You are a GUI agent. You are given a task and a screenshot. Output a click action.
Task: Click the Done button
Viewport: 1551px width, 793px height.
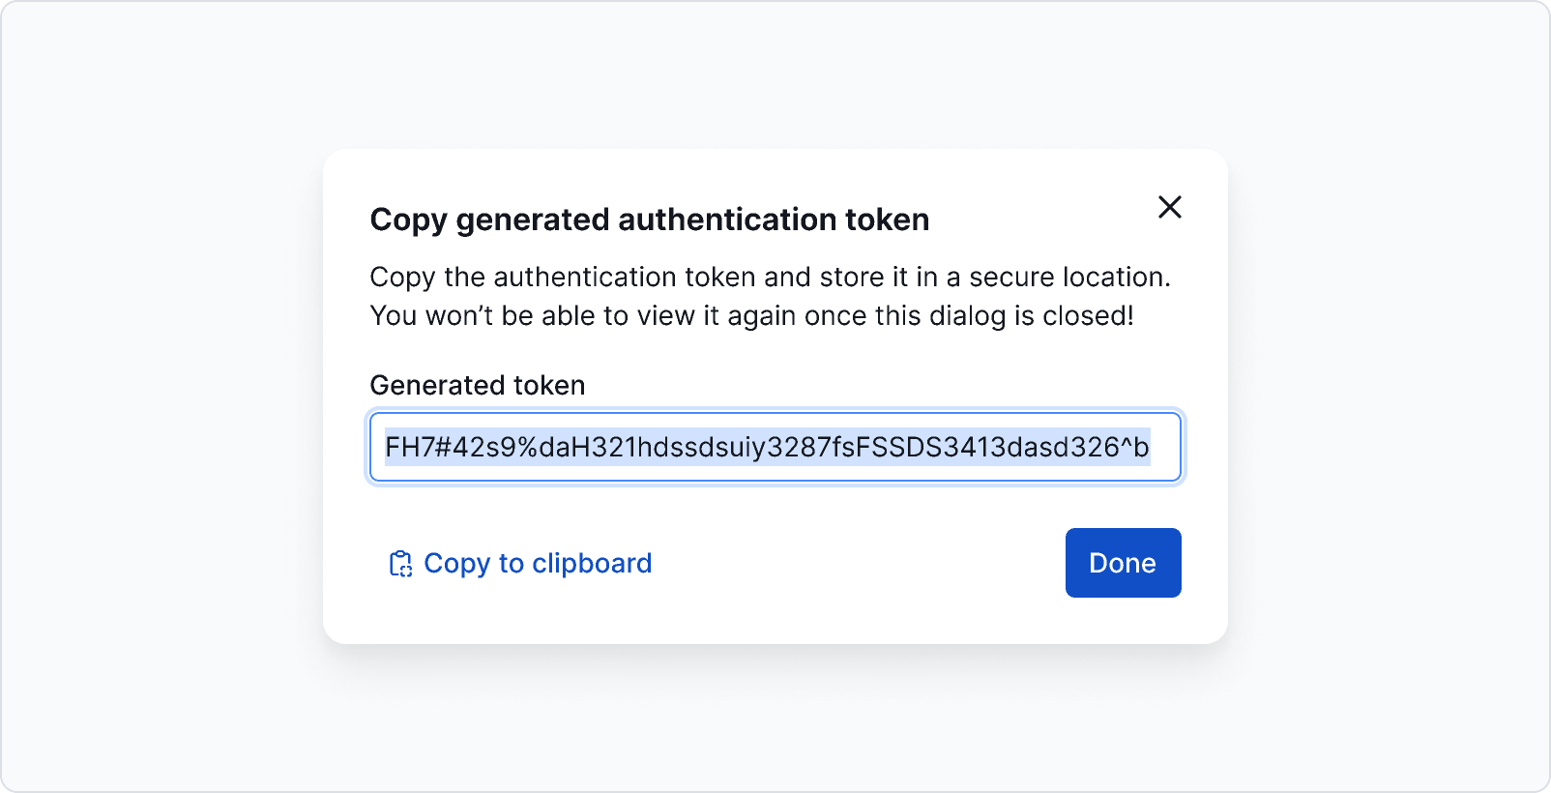(1123, 563)
